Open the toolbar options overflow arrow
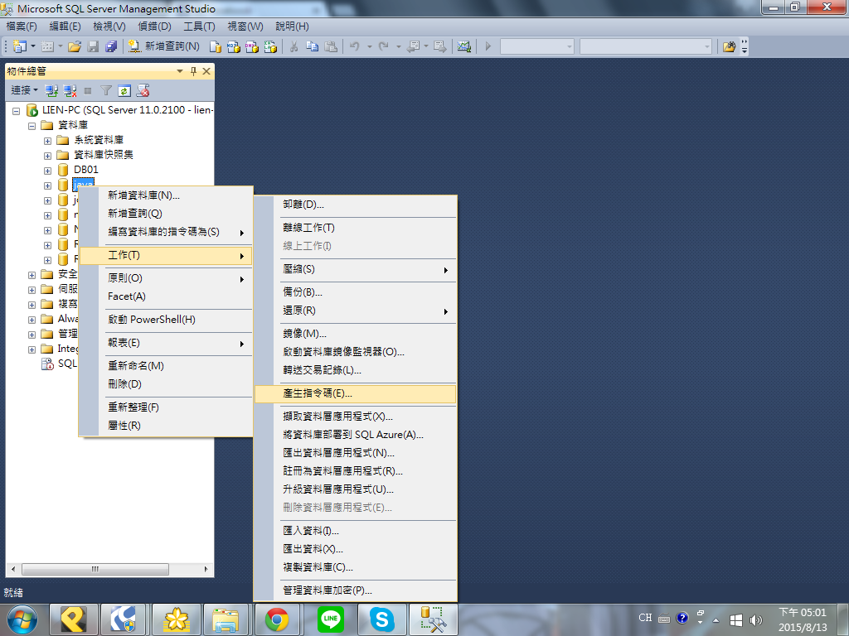This screenshot has height=636, width=849. [x=745, y=47]
